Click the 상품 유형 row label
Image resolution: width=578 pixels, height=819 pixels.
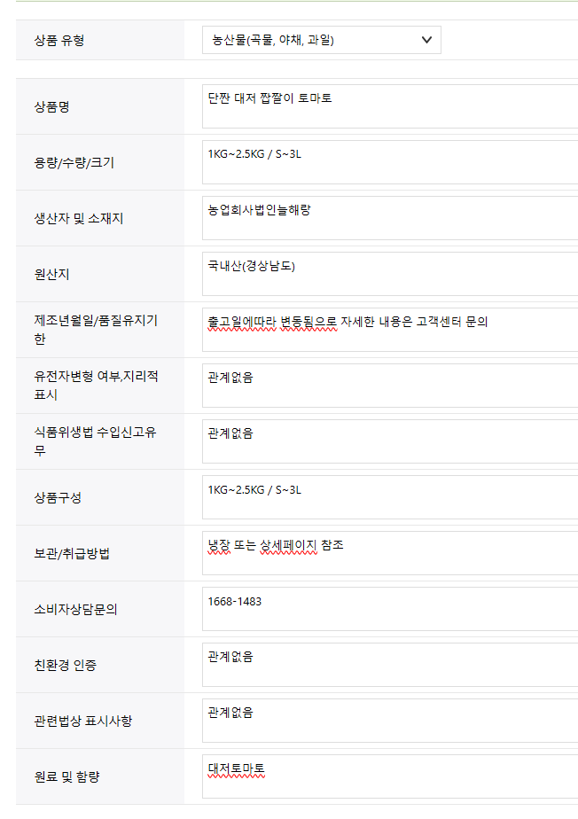pyautogui.click(x=59, y=40)
